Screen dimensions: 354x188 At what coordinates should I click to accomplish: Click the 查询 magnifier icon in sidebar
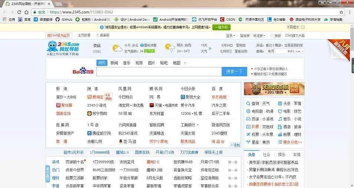coord(248,104)
